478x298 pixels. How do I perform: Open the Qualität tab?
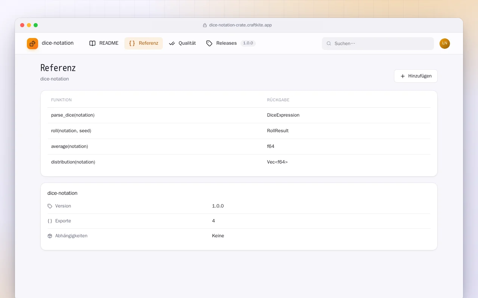[x=182, y=43]
